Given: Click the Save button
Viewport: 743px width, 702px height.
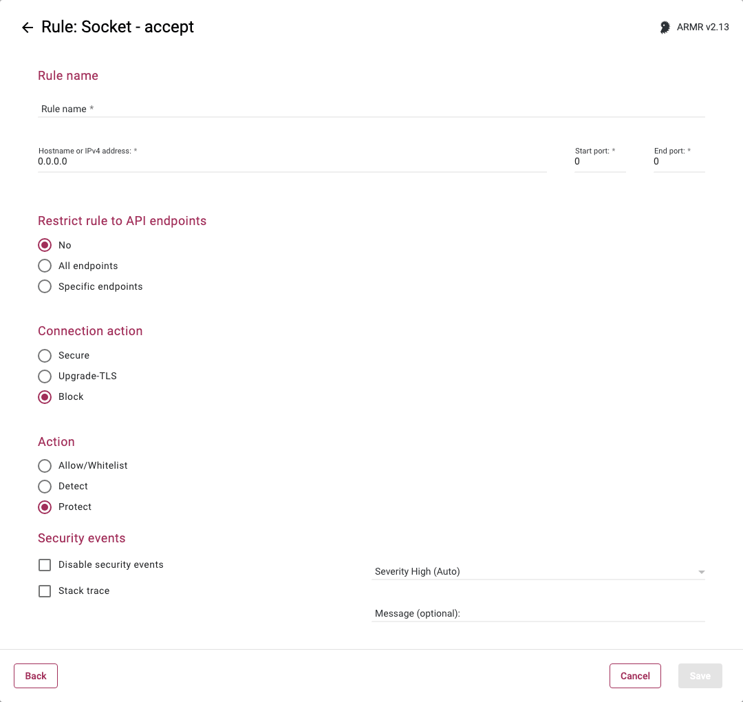Looking at the screenshot, I should click(x=700, y=675).
